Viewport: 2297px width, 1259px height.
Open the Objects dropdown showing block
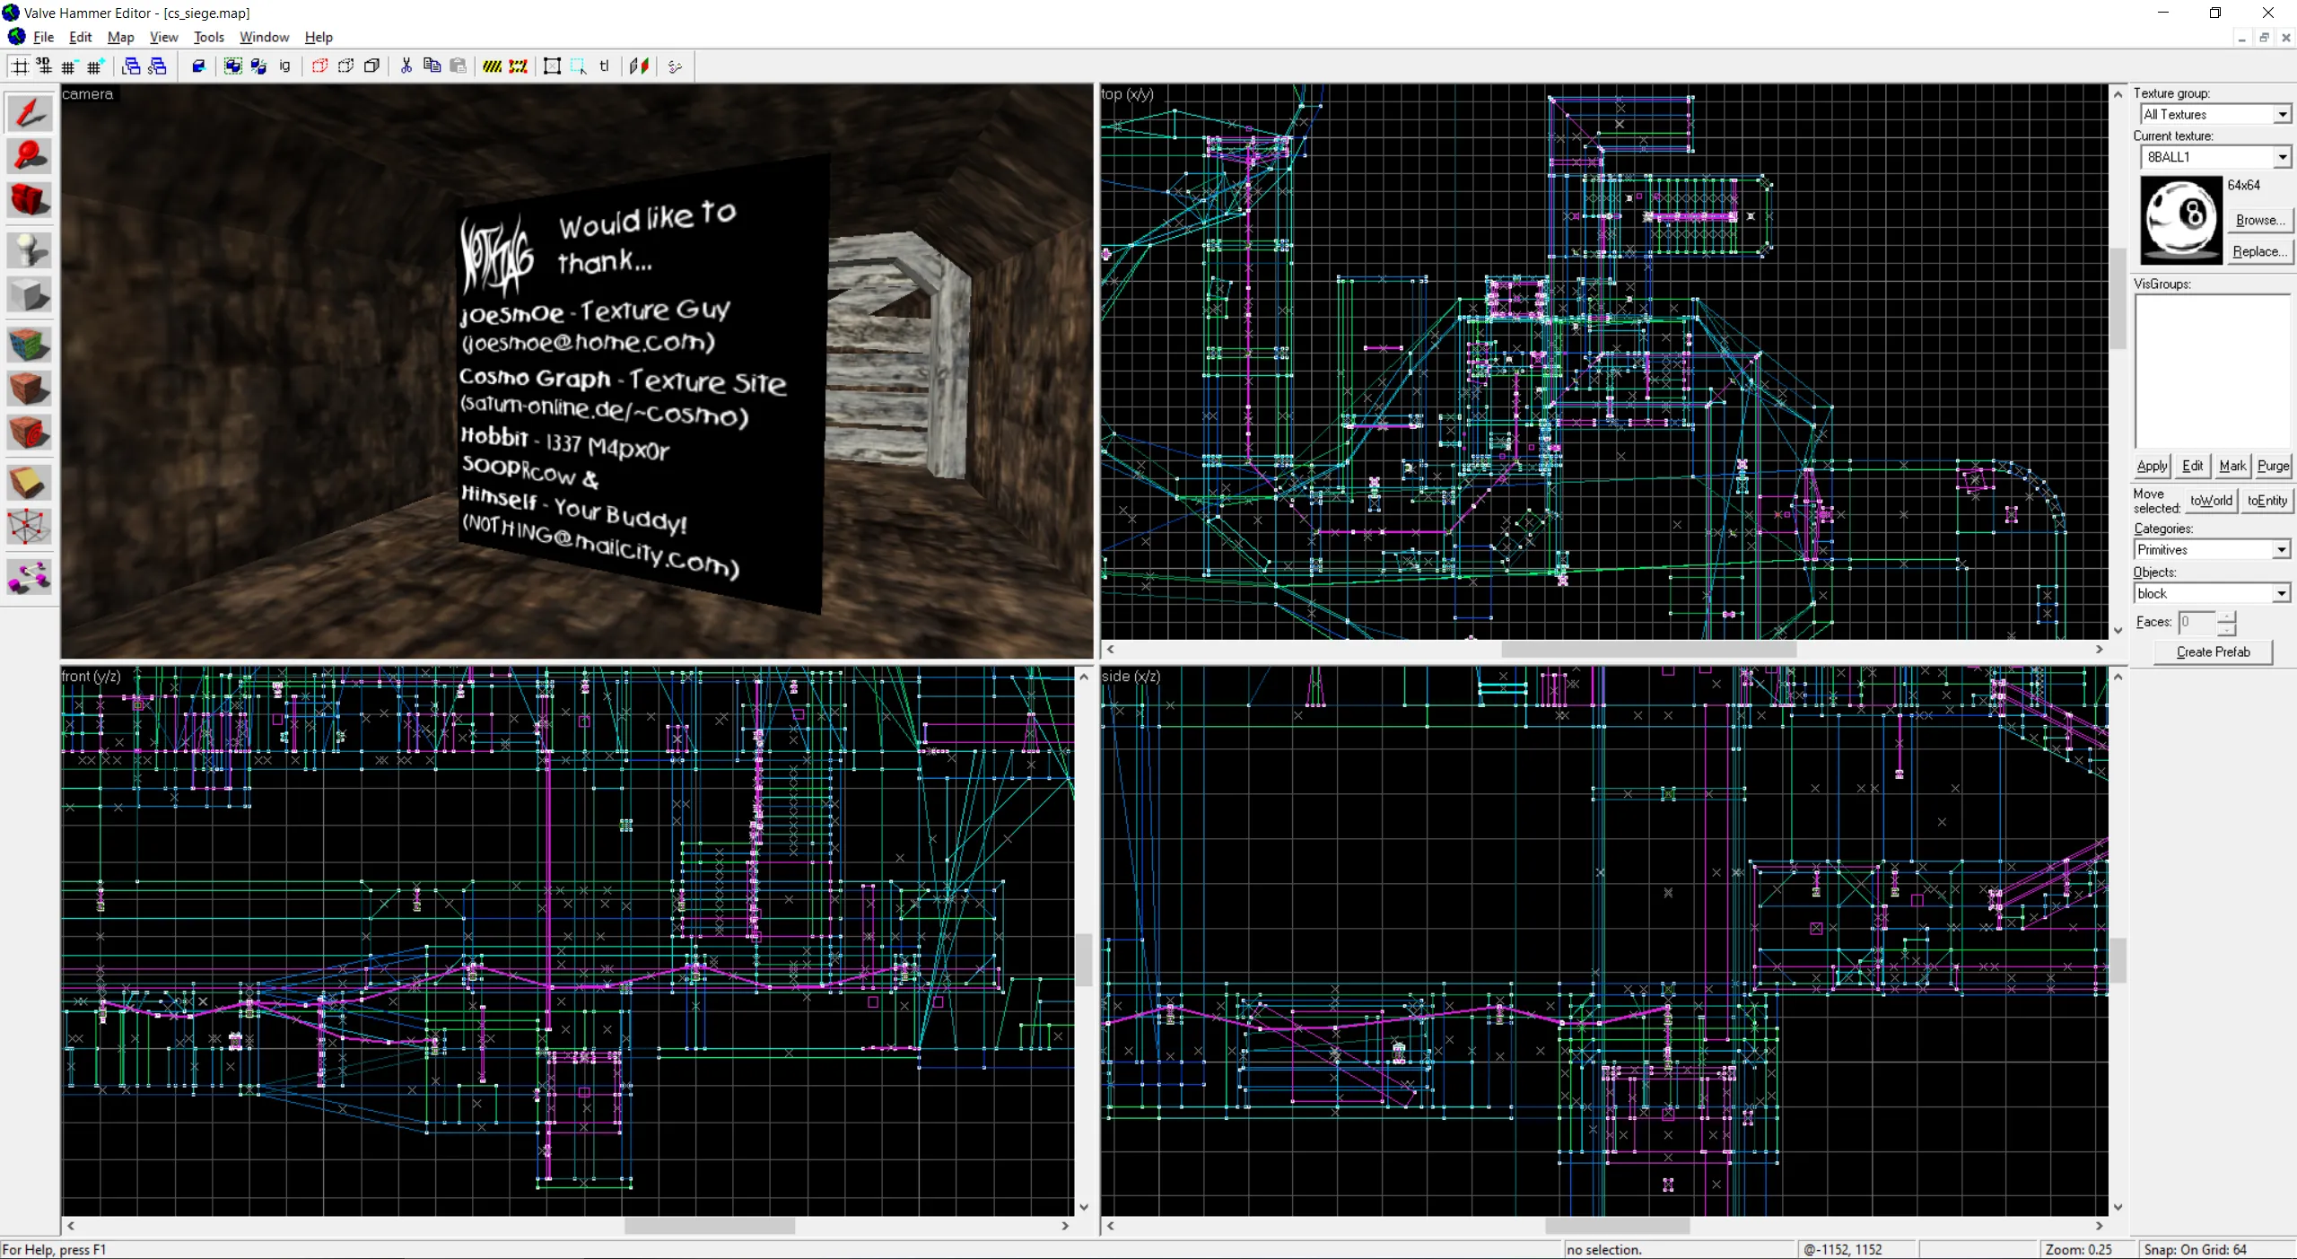click(x=2281, y=593)
